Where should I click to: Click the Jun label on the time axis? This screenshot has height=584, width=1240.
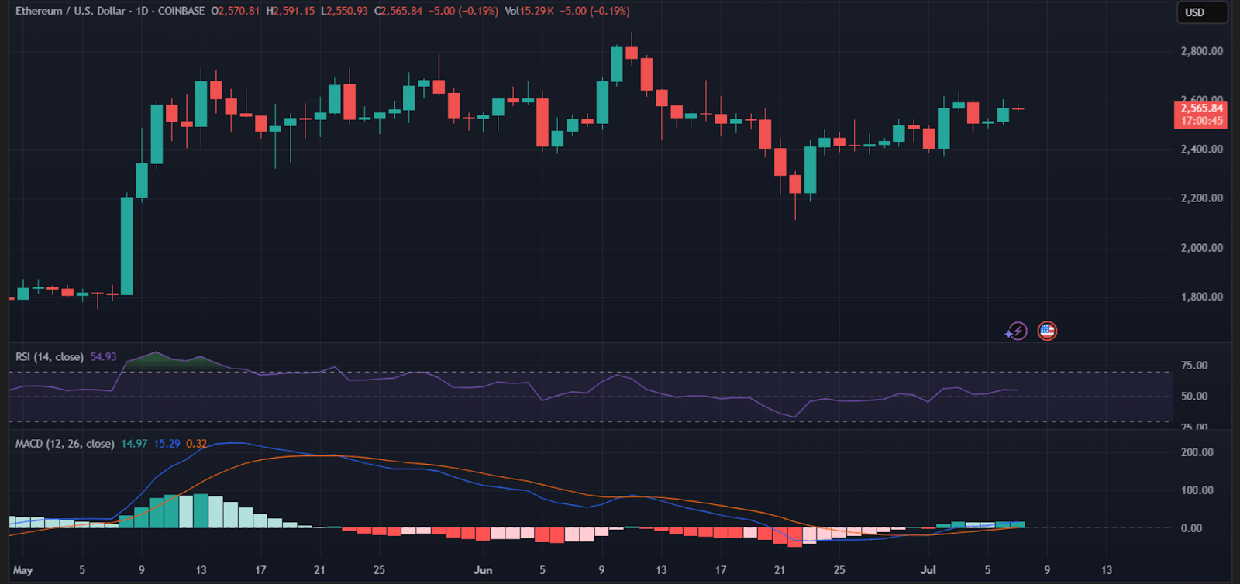[483, 570]
